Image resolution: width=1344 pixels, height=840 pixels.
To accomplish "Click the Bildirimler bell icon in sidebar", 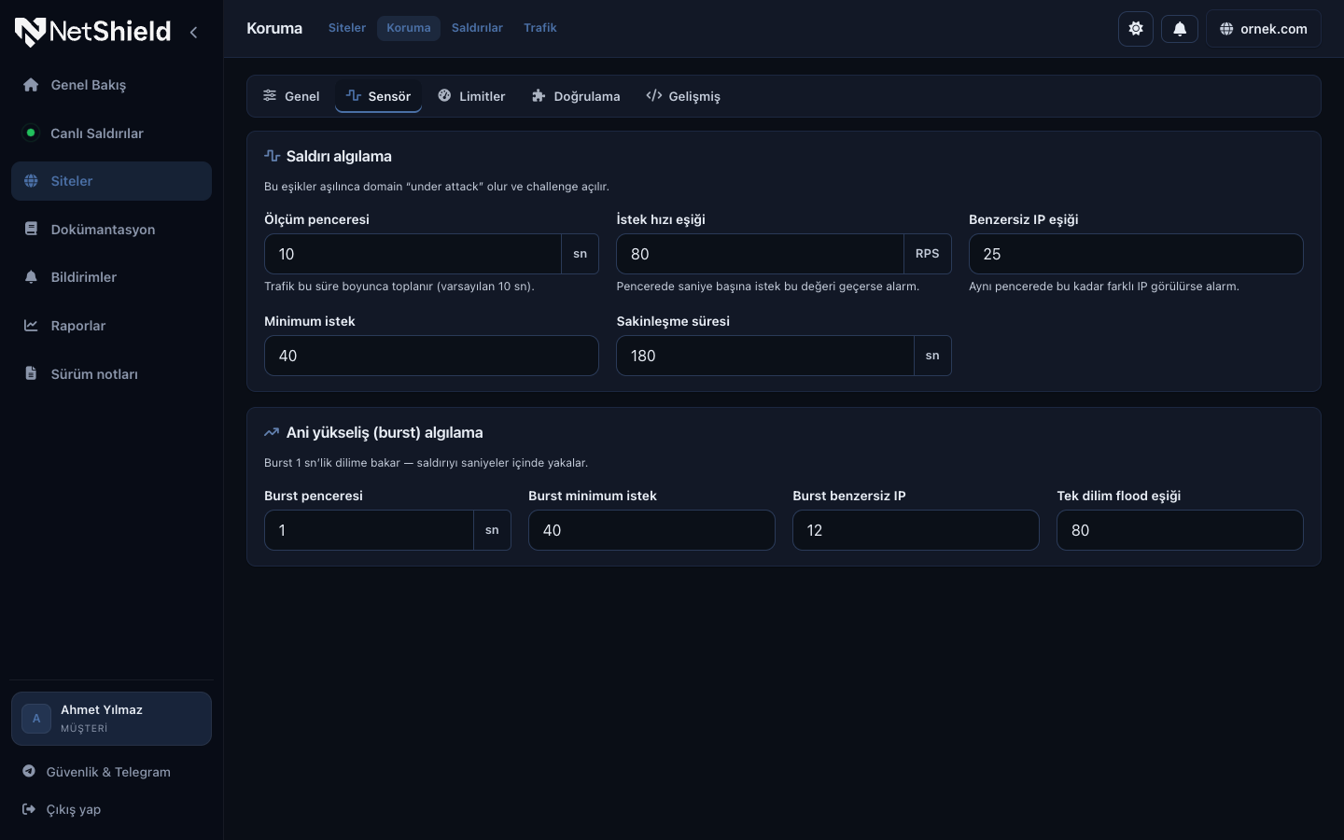I will [31, 277].
